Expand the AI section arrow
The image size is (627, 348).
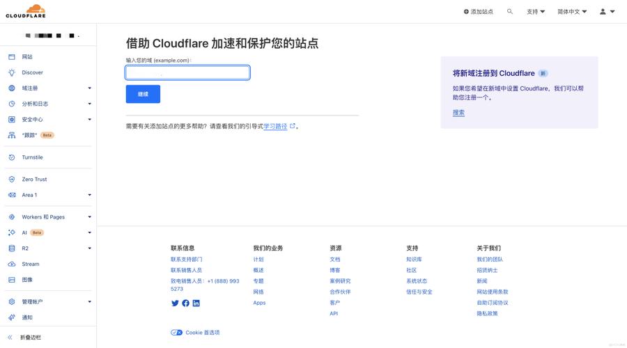pos(90,232)
